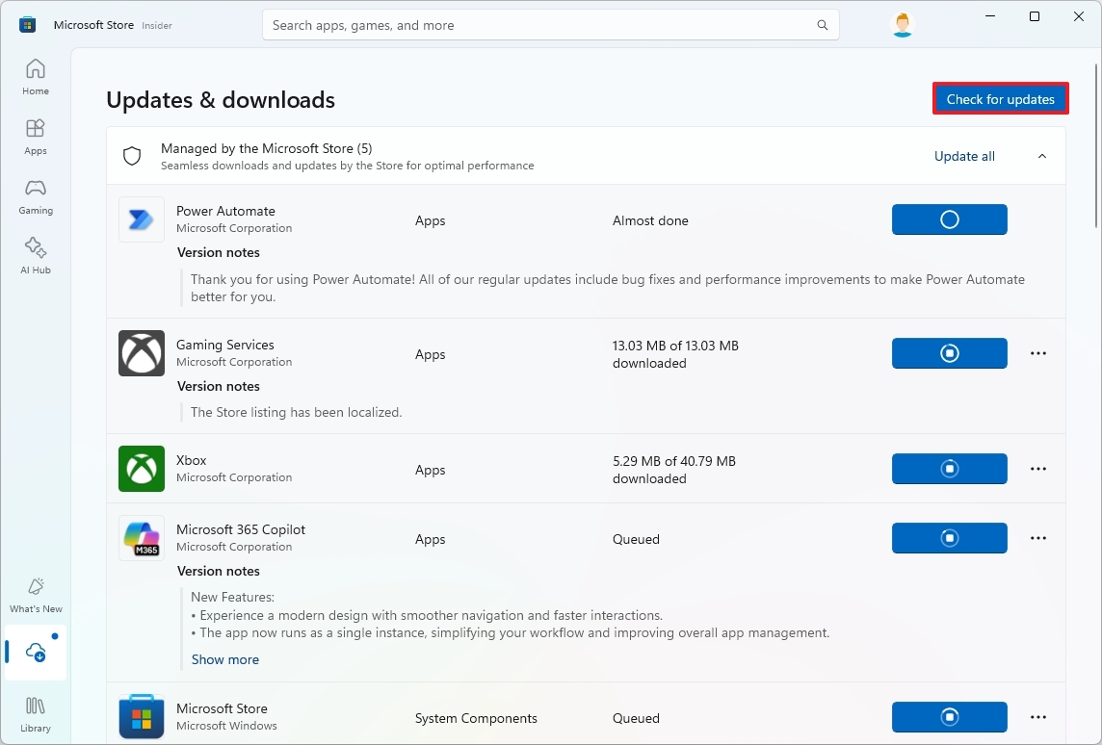Open the more options menu for Xbox
1102x745 pixels.
click(x=1037, y=469)
